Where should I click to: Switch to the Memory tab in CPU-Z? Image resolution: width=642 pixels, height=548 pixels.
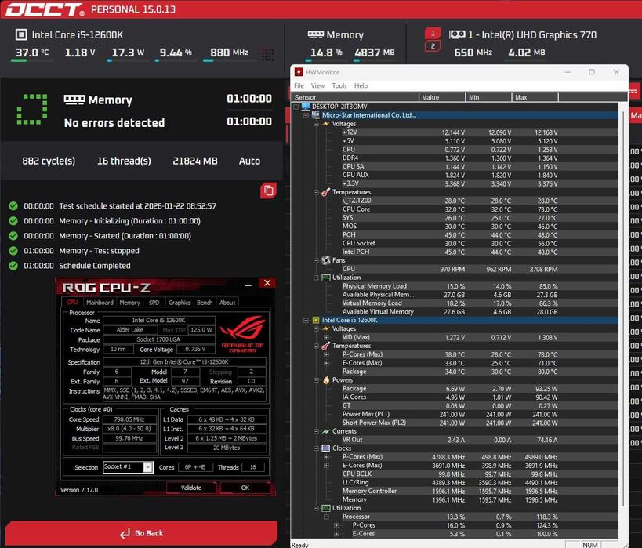[x=129, y=303]
